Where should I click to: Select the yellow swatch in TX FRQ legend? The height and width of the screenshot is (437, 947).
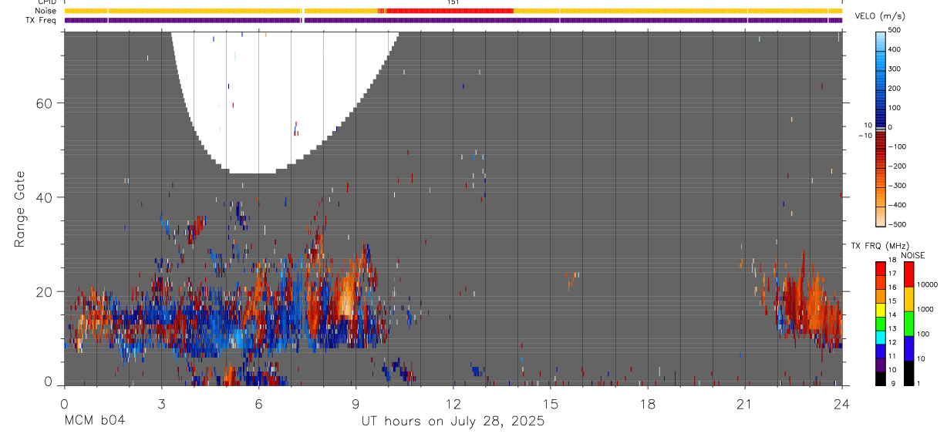coord(881,310)
